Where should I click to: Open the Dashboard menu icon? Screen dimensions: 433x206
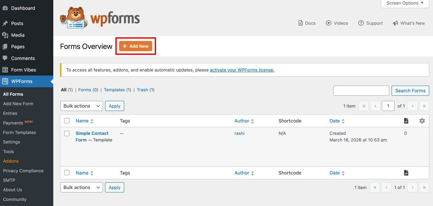point(5,8)
